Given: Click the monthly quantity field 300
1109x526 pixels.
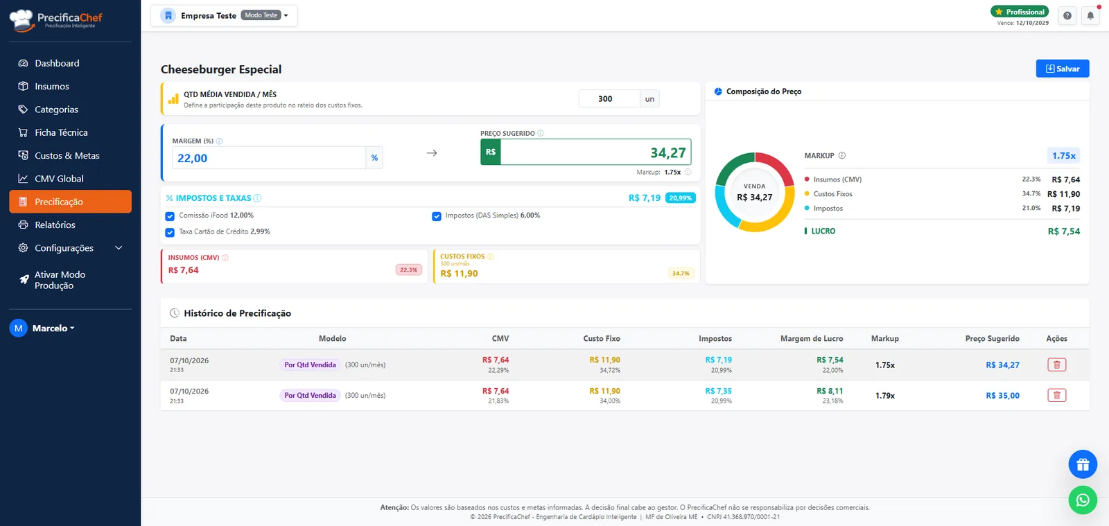Looking at the screenshot, I should click(x=609, y=99).
